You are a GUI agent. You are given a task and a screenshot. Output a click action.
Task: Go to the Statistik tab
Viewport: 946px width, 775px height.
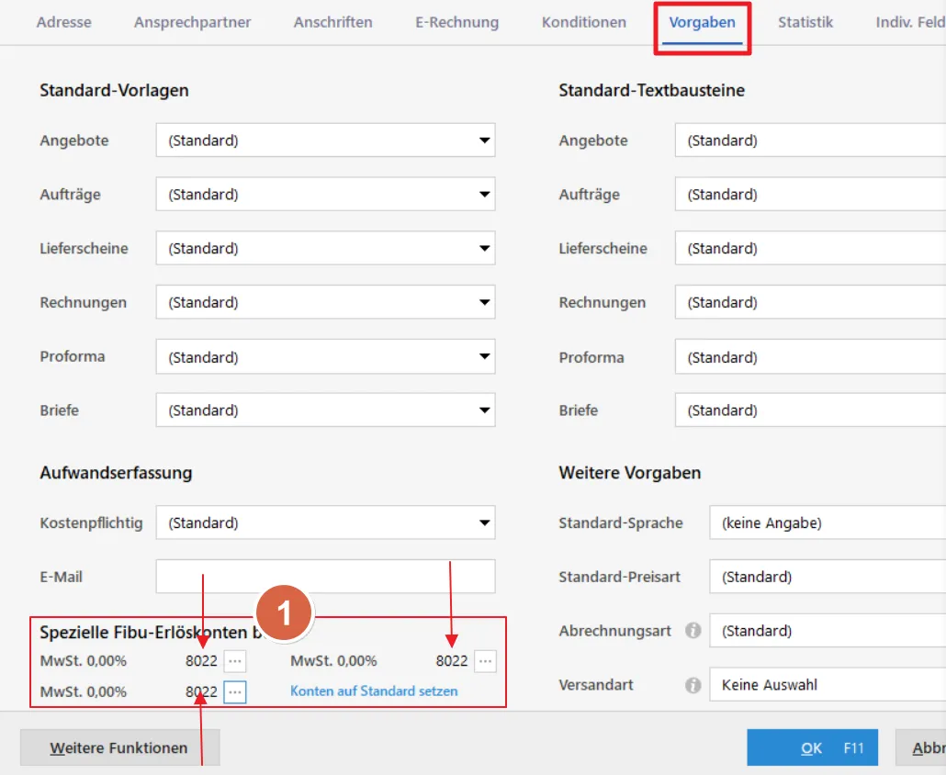[x=805, y=22]
